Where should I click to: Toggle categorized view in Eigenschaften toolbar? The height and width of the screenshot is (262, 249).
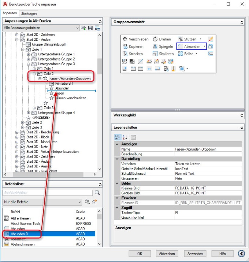point(117,137)
